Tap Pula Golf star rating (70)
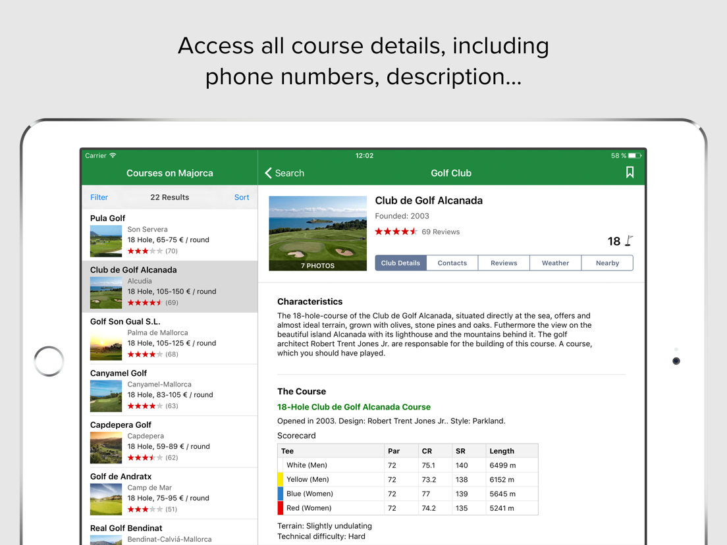 (x=153, y=251)
